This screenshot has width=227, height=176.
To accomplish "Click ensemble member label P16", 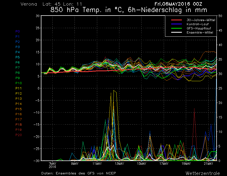I will click(x=18, y=114).
